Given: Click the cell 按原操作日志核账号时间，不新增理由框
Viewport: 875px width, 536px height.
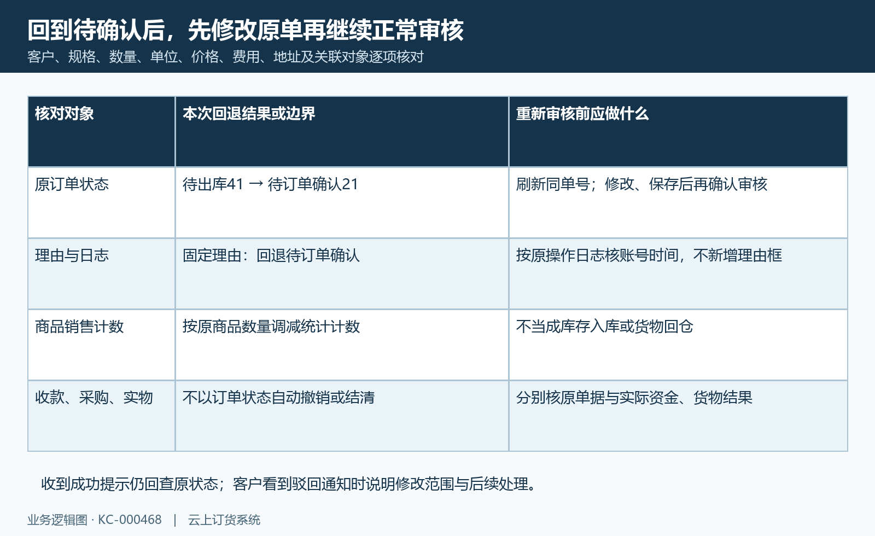Looking at the screenshot, I should 678,274.
